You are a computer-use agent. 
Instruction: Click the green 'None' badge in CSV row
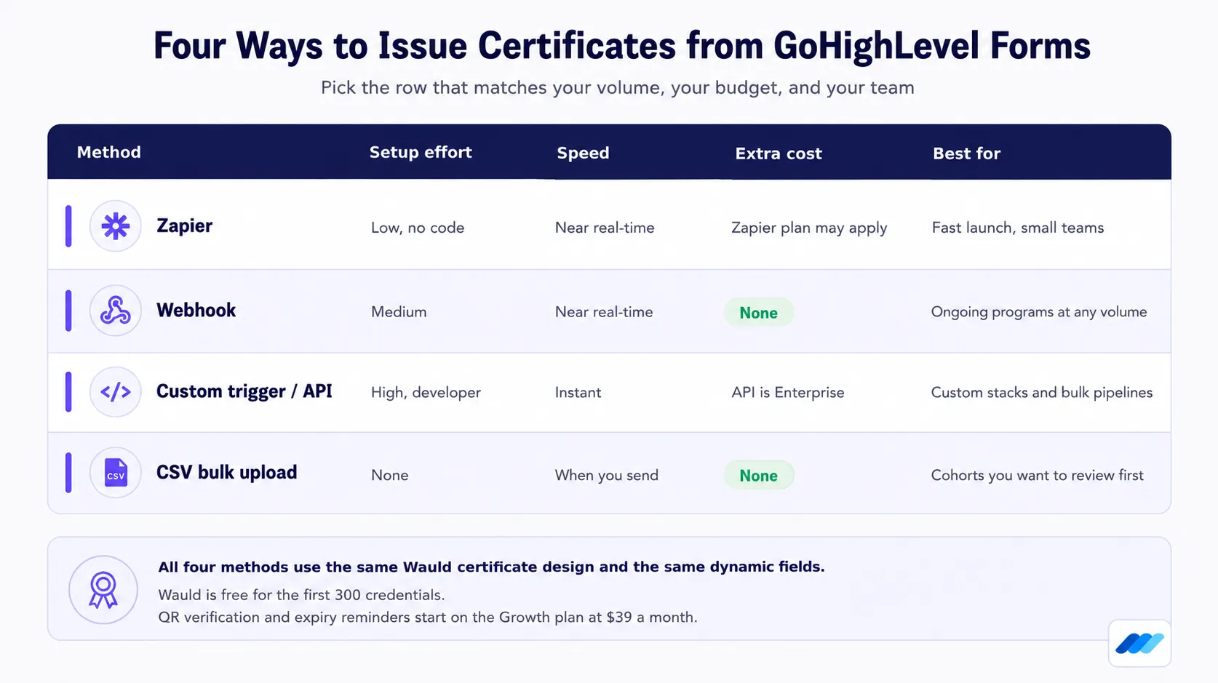click(759, 476)
